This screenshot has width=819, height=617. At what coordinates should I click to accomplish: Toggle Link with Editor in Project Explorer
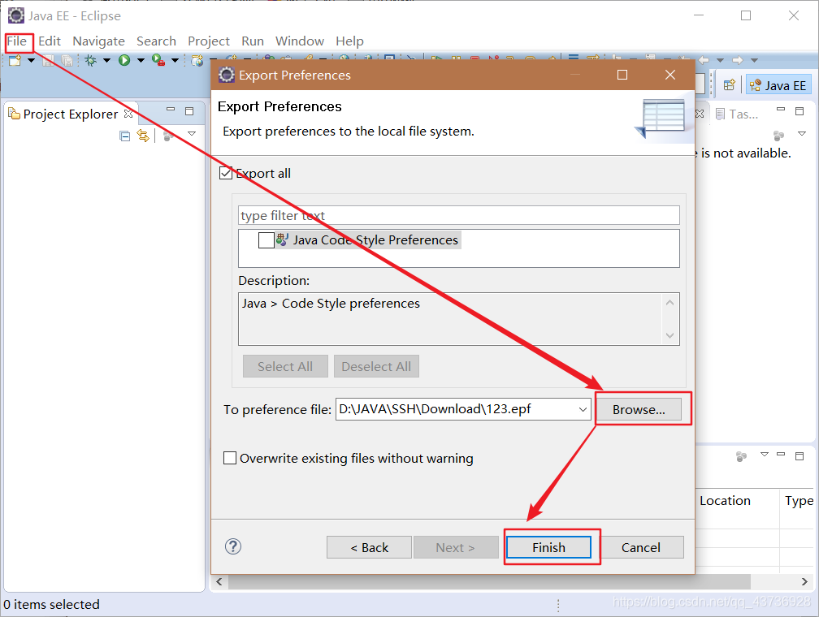coord(143,136)
